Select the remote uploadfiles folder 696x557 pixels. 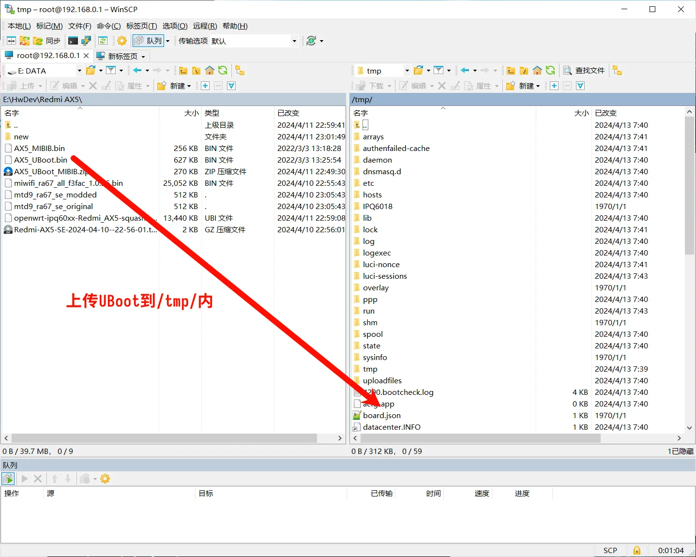(x=382, y=380)
